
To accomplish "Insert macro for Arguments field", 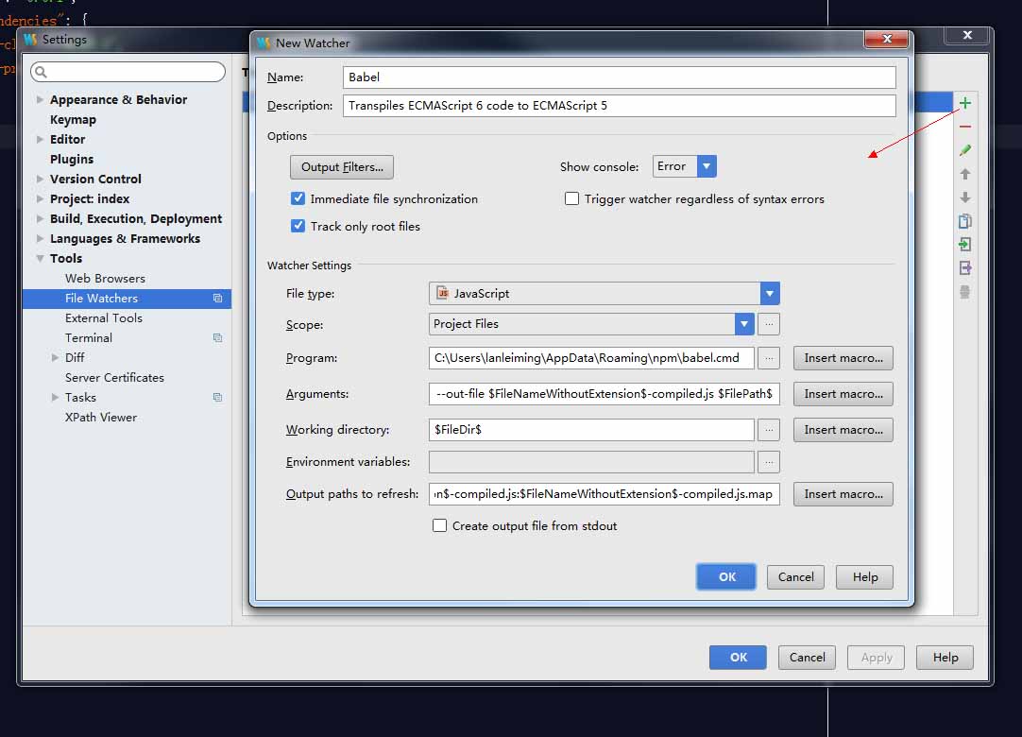I will [843, 394].
